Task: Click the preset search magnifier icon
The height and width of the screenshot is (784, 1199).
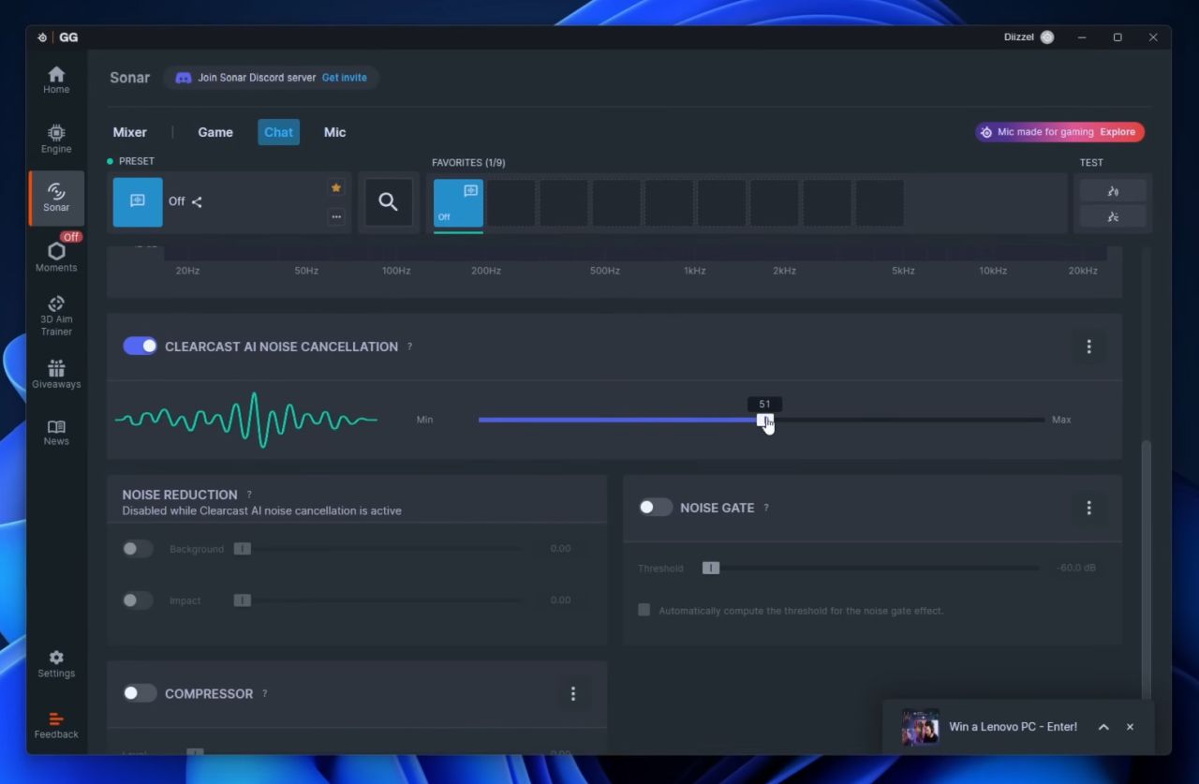Action: [388, 201]
